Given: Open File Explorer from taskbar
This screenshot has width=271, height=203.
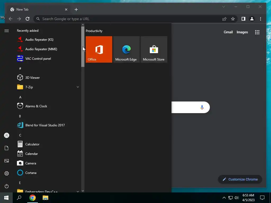Looking at the screenshot, I should (46, 198).
